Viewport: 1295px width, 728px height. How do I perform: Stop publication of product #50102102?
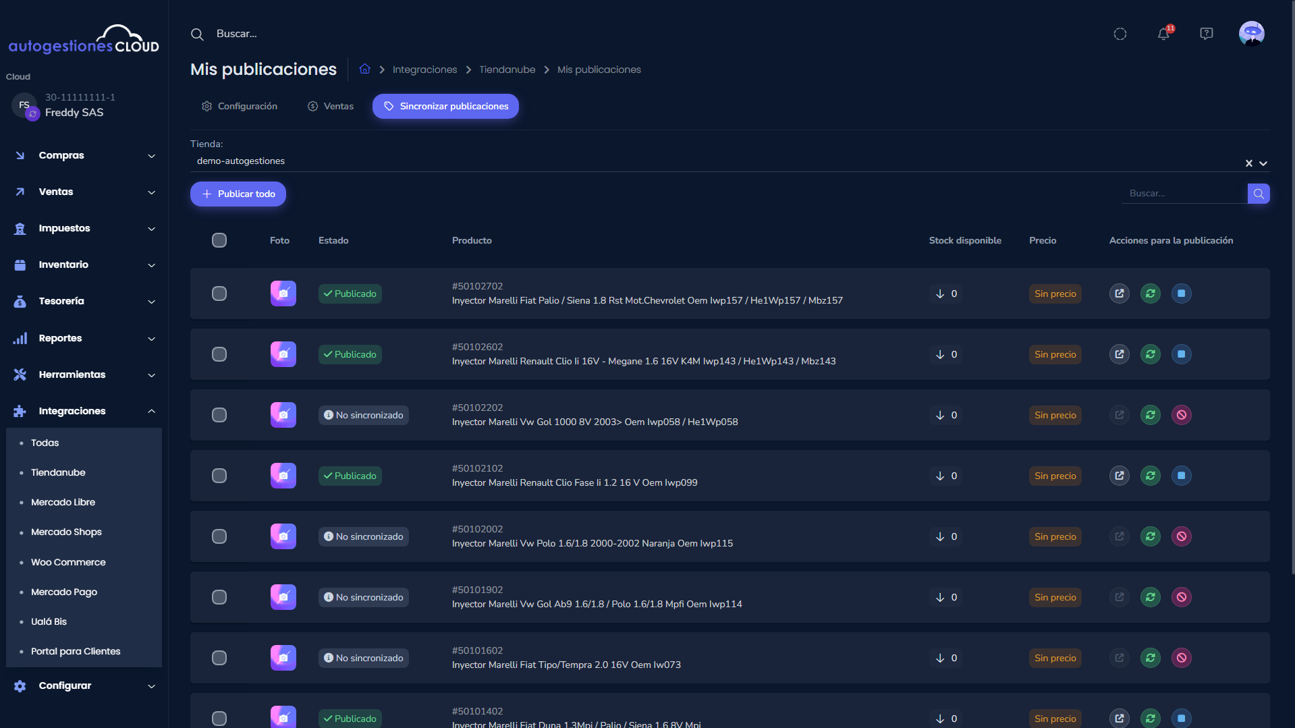[1182, 476]
